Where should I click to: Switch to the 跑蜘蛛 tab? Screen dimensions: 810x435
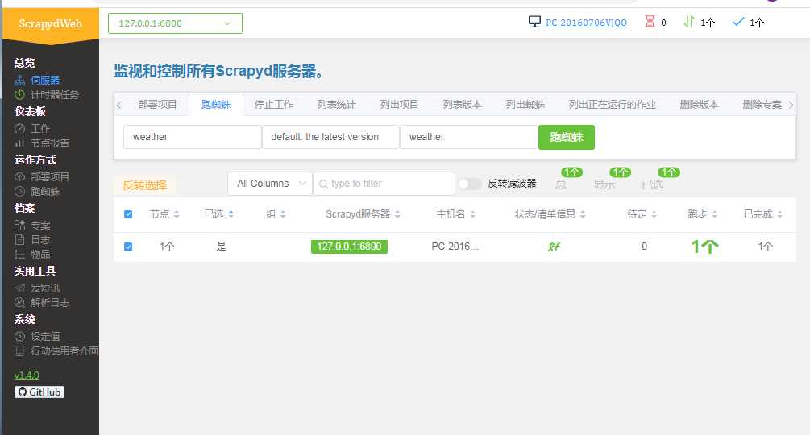pos(216,104)
